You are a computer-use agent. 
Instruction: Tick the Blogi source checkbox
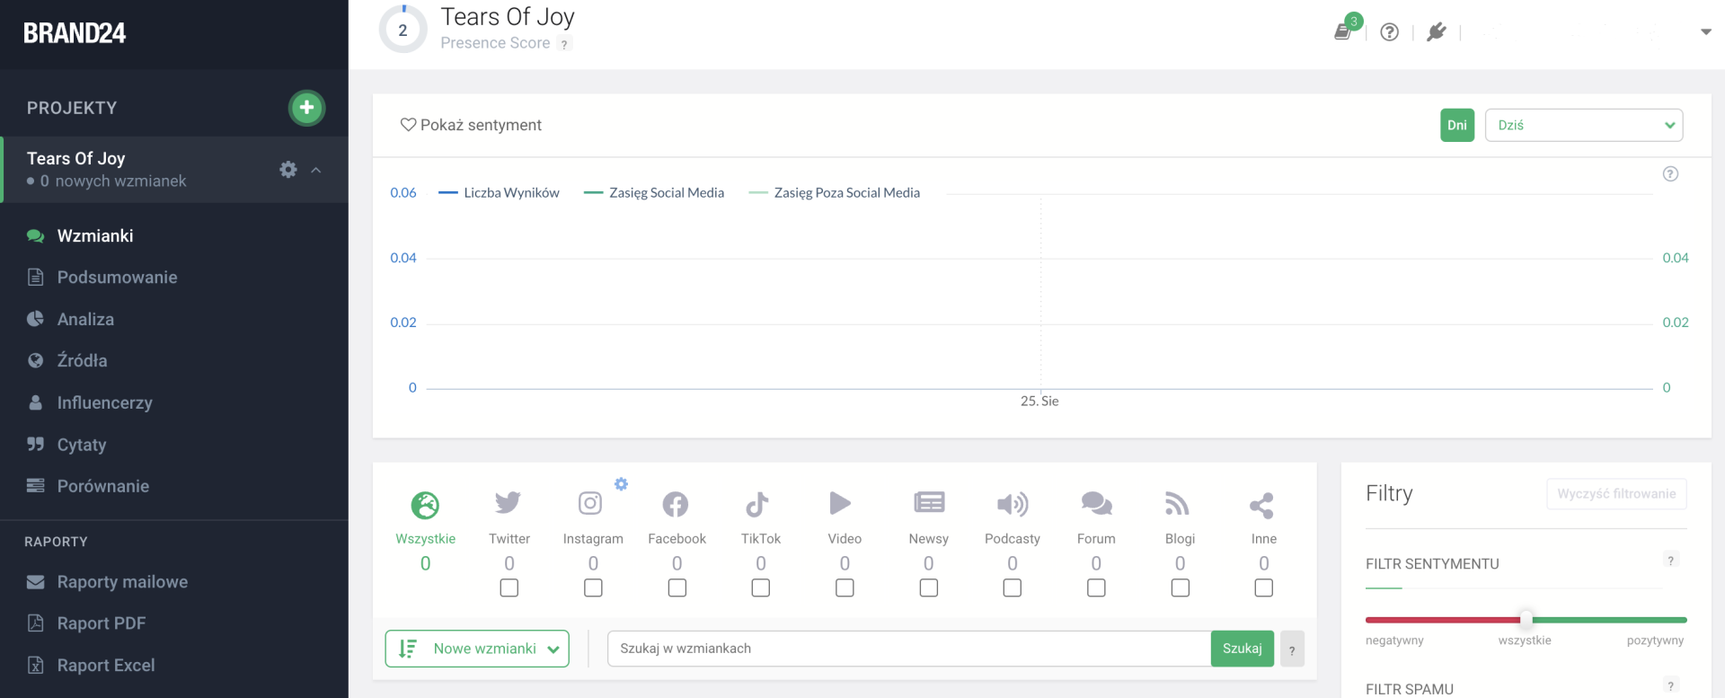pos(1180,588)
